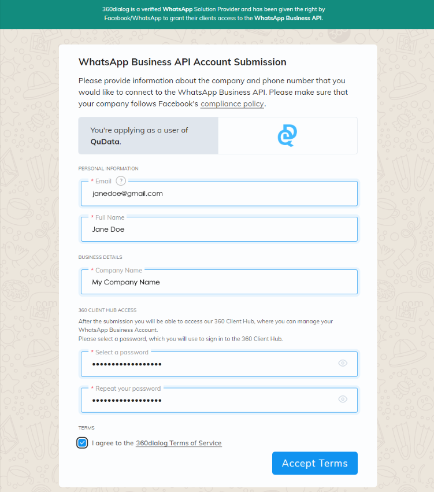Open the compliance policy link
Screen dimensions: 434x492
[x=232, y=104]
